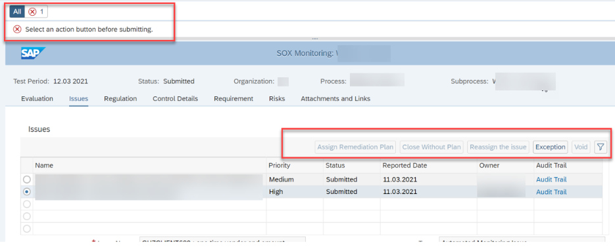Click the SOX Monitoring page title
This screenshot has width=615, height=247.
coord(307,54)
